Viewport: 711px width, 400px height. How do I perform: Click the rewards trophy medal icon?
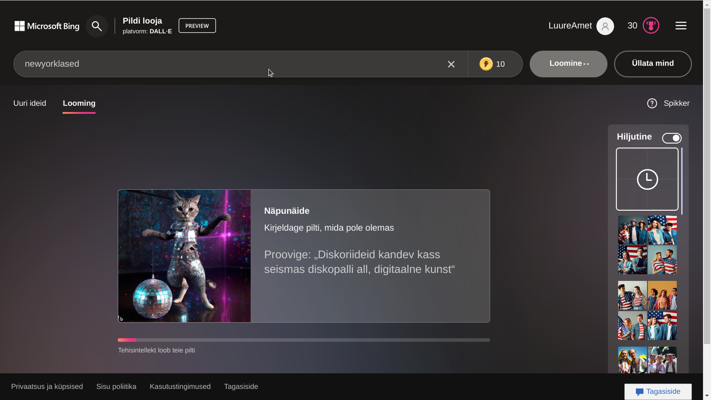(651, 26)
